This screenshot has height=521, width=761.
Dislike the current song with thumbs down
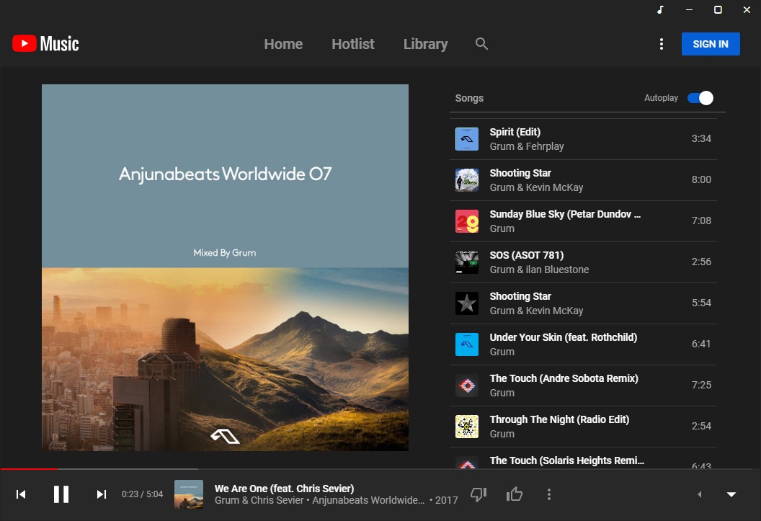479,494
